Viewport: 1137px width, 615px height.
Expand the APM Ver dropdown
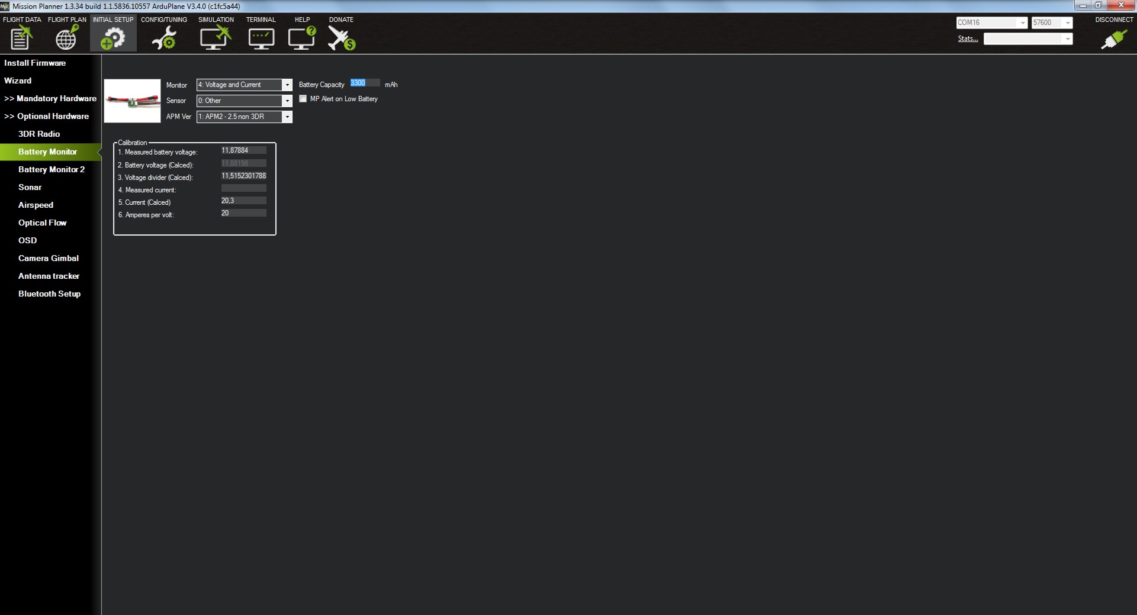click(287, 117)
